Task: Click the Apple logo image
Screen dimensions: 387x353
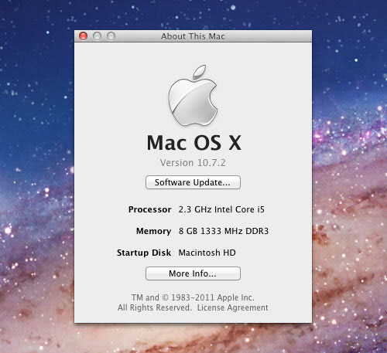Action: click(x=193, y=96)
